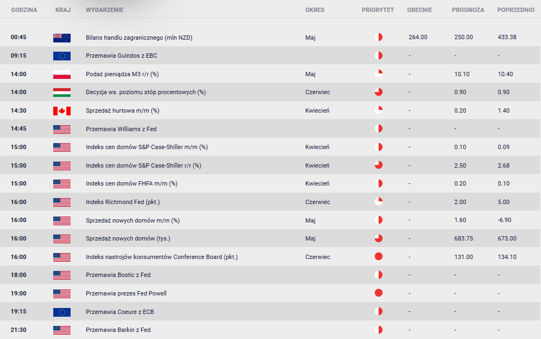Click US flag in FHFA m/m row
The image size is (541, 339).
[62, 184]
